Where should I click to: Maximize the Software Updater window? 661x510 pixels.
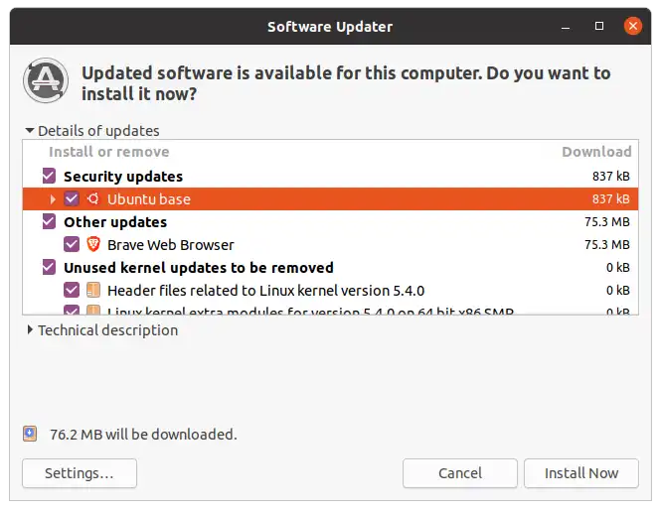tap(599, 26)
